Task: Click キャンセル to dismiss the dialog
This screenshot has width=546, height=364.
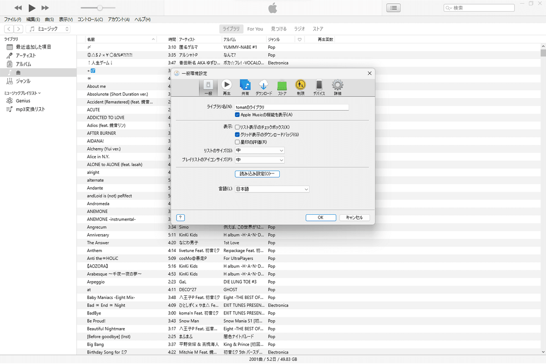Action: [354, 218]
